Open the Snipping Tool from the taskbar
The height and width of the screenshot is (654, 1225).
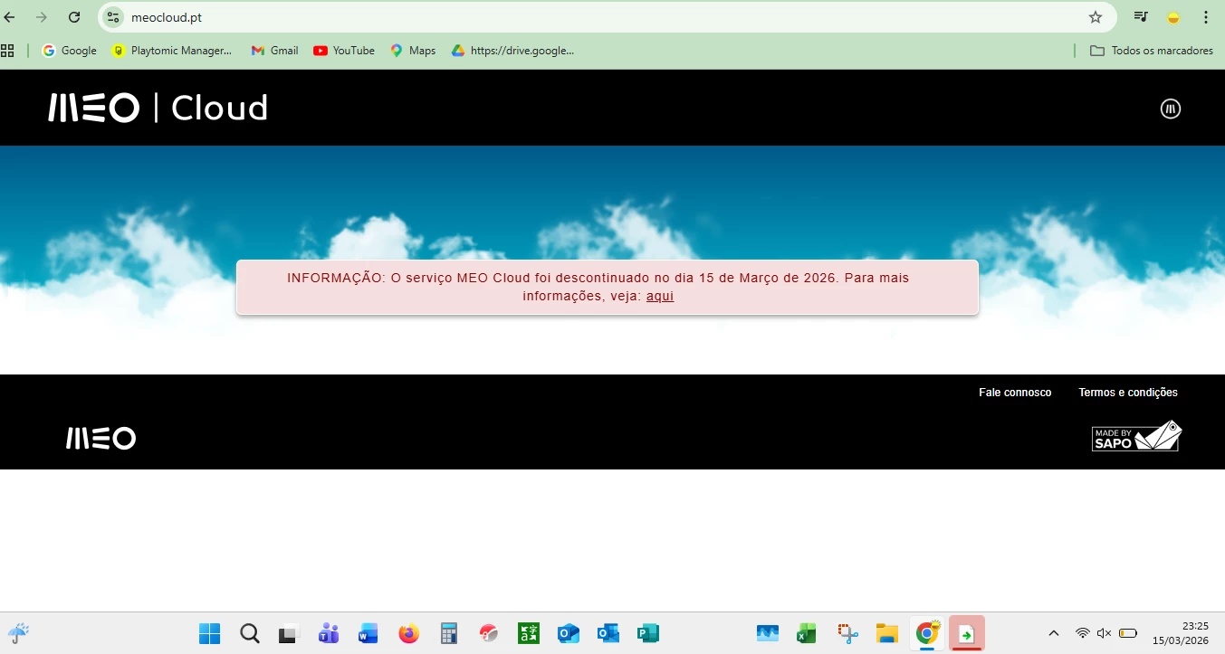tap(847, 633)
